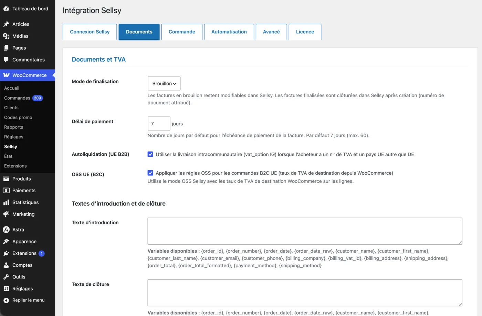Image resolution: width=482 pixels, height=316 pixels.
Task: Click the Tableau de bord dashboard icon
Action: (6, 9)
